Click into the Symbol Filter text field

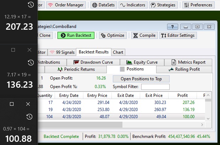point(155,87)
